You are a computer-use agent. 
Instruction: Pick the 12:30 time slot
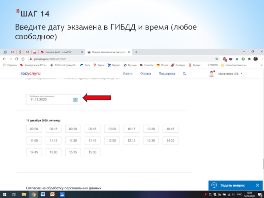click(151, 141)
